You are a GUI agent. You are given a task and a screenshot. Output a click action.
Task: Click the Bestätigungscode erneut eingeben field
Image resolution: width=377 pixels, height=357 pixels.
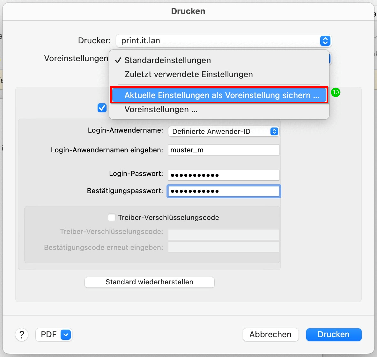(x=224, y=247)
